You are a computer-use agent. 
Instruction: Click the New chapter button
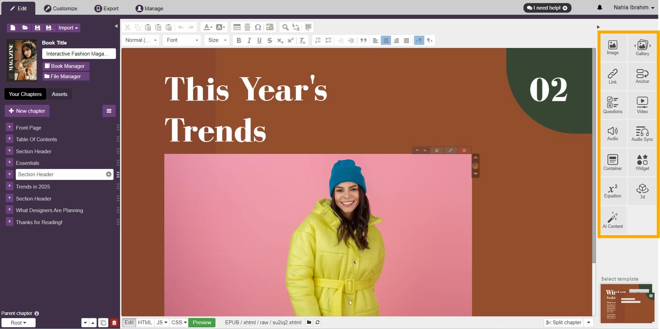pyautogui.click(x=27, y=111)
